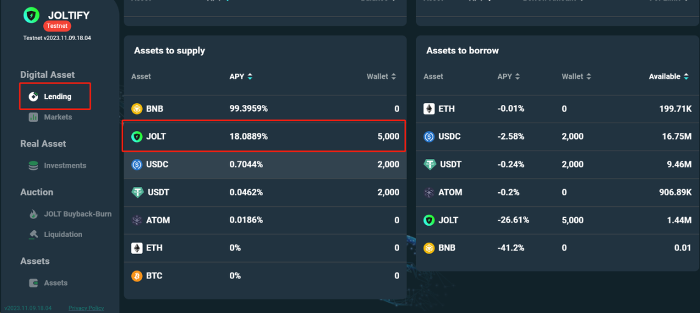The height and width of the screenshot is (313, 700).
Task: Click the ETH icon in supply list
Action: [137, 248]
